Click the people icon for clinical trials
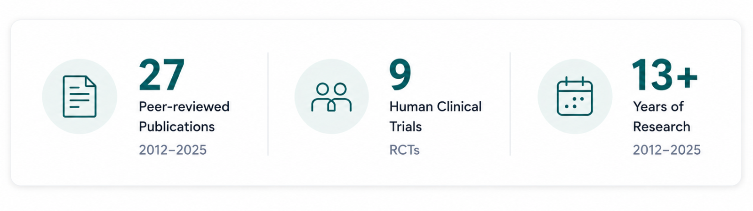This screenshot has height=211, width=753. tap(331, 97)
